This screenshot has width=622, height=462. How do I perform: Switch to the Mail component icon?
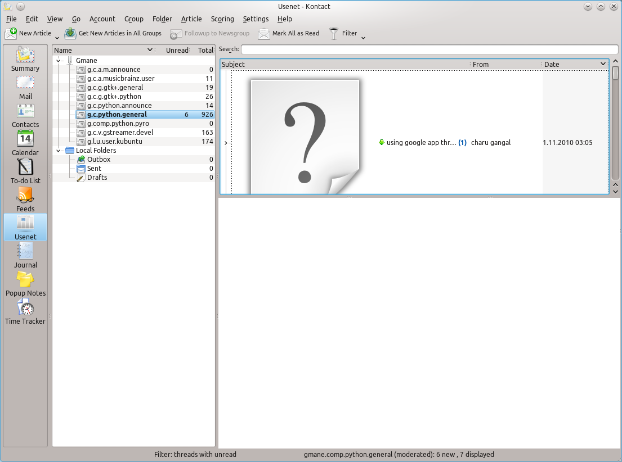pos(25,87)
